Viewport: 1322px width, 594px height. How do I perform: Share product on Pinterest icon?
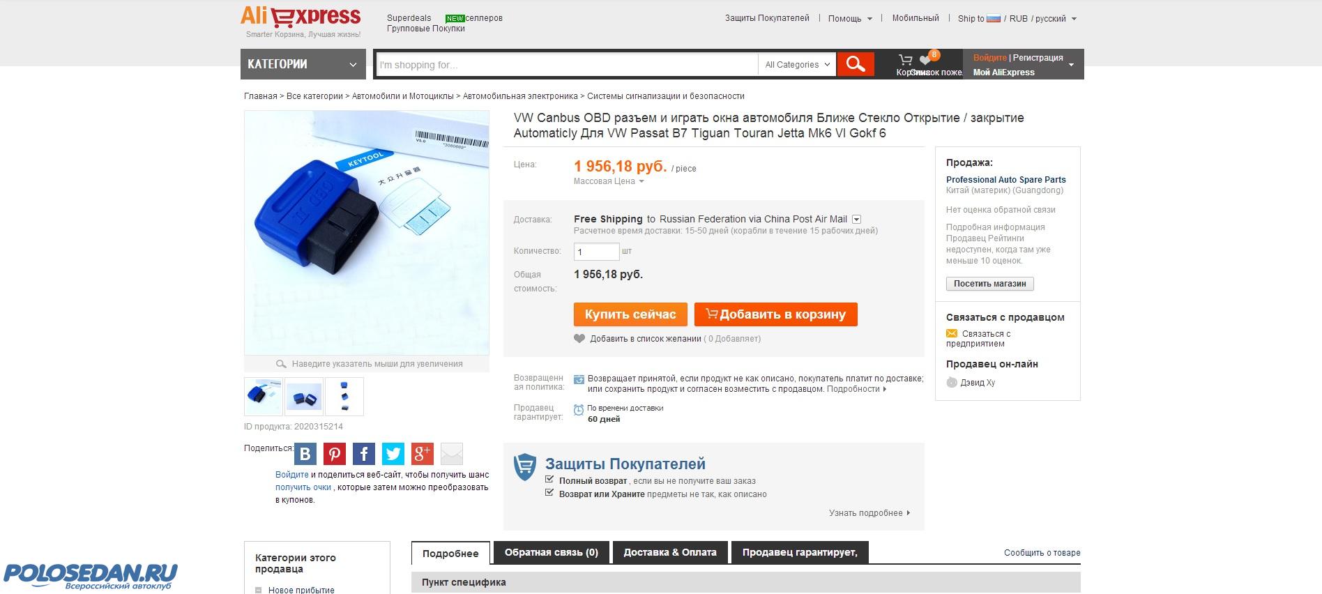[334, 454]
